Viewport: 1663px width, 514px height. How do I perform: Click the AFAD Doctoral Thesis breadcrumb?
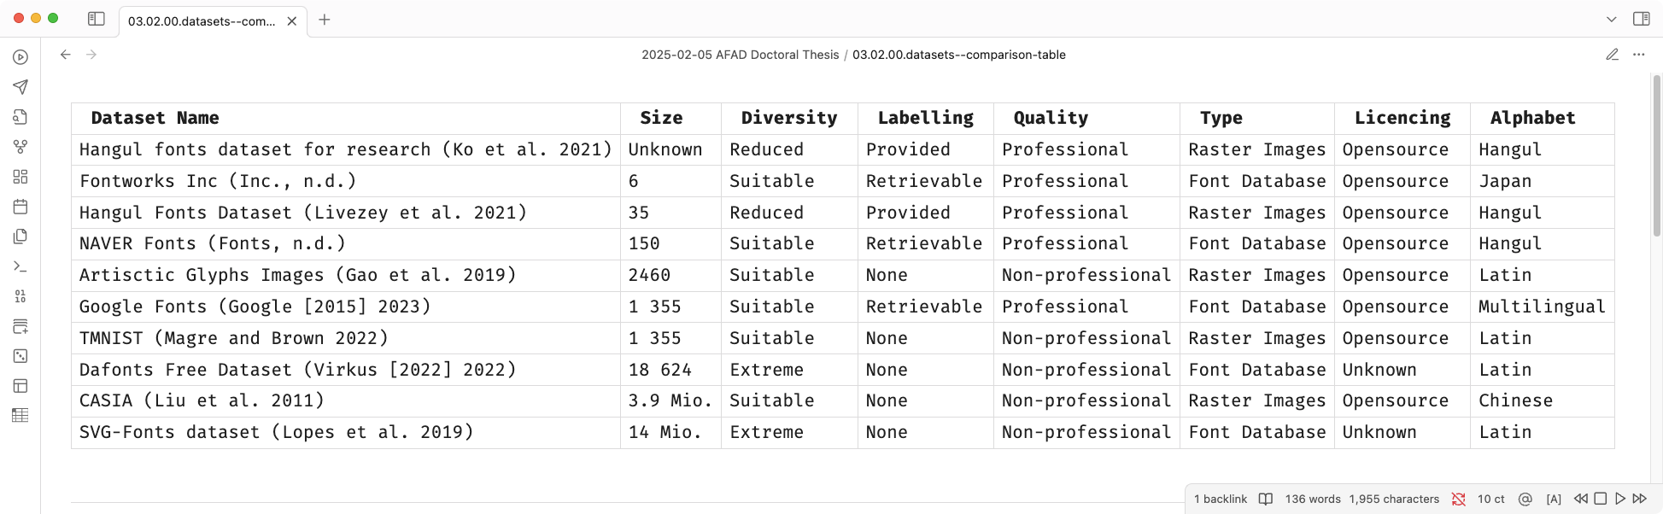[x=741, y=55]
